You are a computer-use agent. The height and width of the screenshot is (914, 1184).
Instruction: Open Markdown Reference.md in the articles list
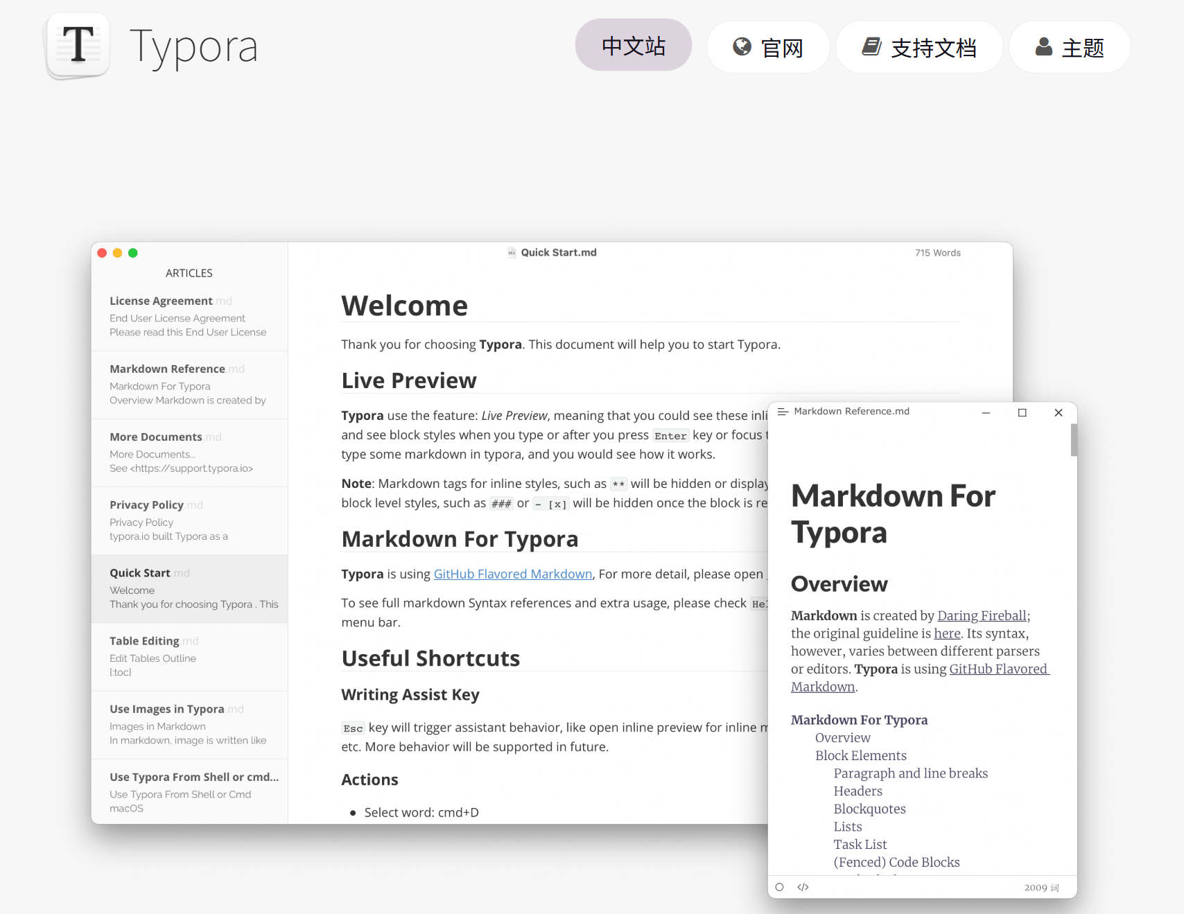tap(189, 385)
